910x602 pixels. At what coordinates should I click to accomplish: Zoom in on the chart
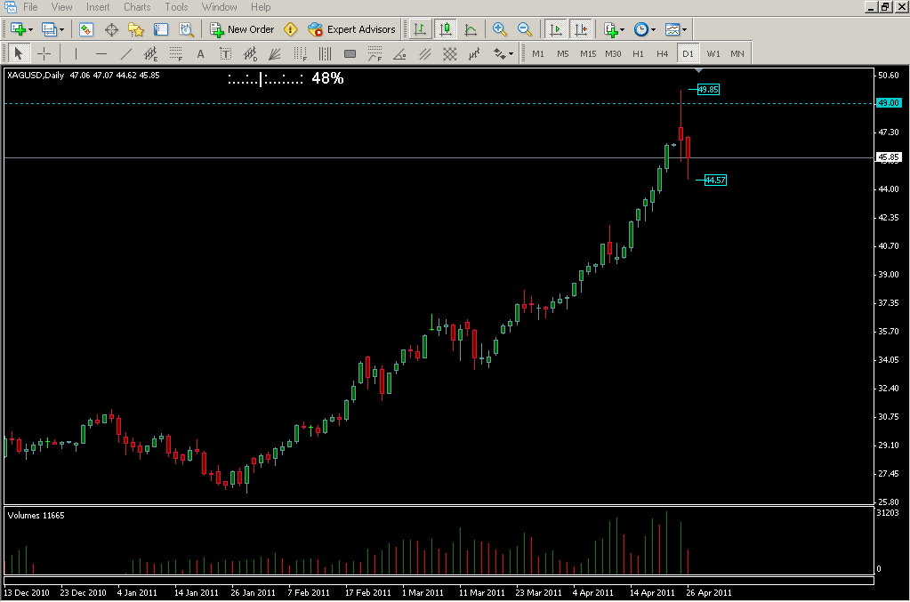coord(499,29)
